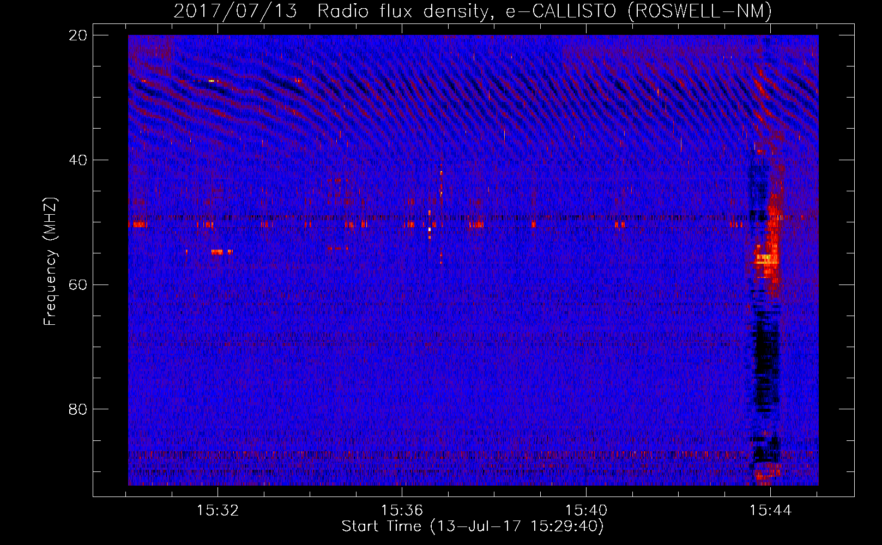Screen dimensions: 882x545
Task: Click the white spike near 15:36 at 51 MHz
Action: [430, 231]
